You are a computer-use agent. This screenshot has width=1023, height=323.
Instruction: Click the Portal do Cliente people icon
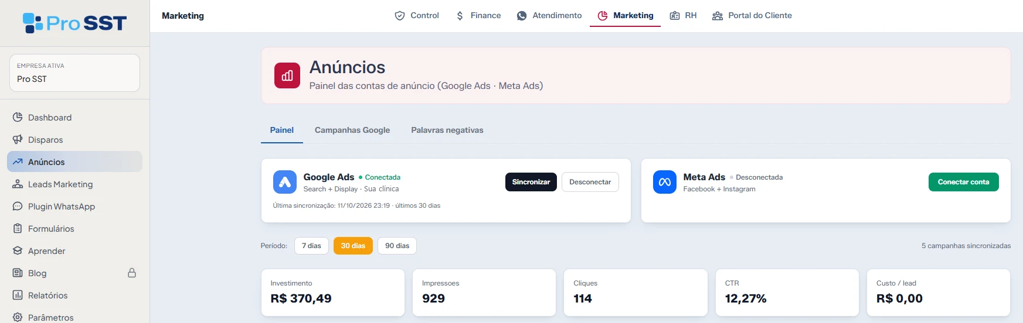click(x=718, y=16)
